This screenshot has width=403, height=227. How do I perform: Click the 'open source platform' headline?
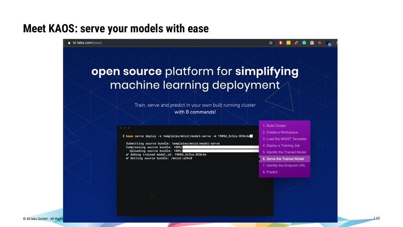pos(195,78)
